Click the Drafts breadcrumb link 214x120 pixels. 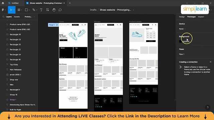[x=93, y=10]
